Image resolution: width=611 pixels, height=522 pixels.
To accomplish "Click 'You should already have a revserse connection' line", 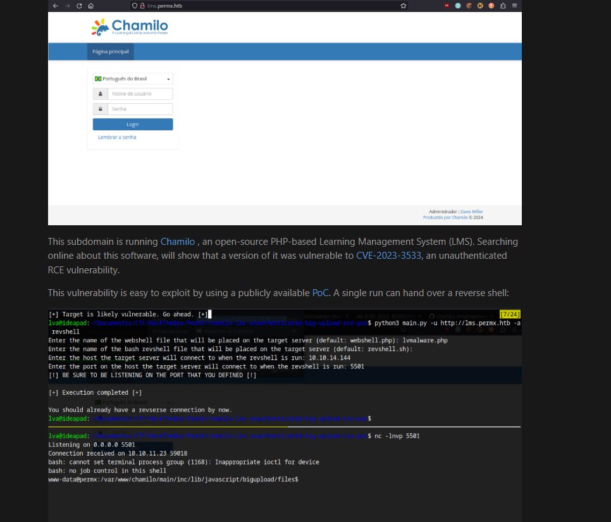I will click(x=140, y=410).
